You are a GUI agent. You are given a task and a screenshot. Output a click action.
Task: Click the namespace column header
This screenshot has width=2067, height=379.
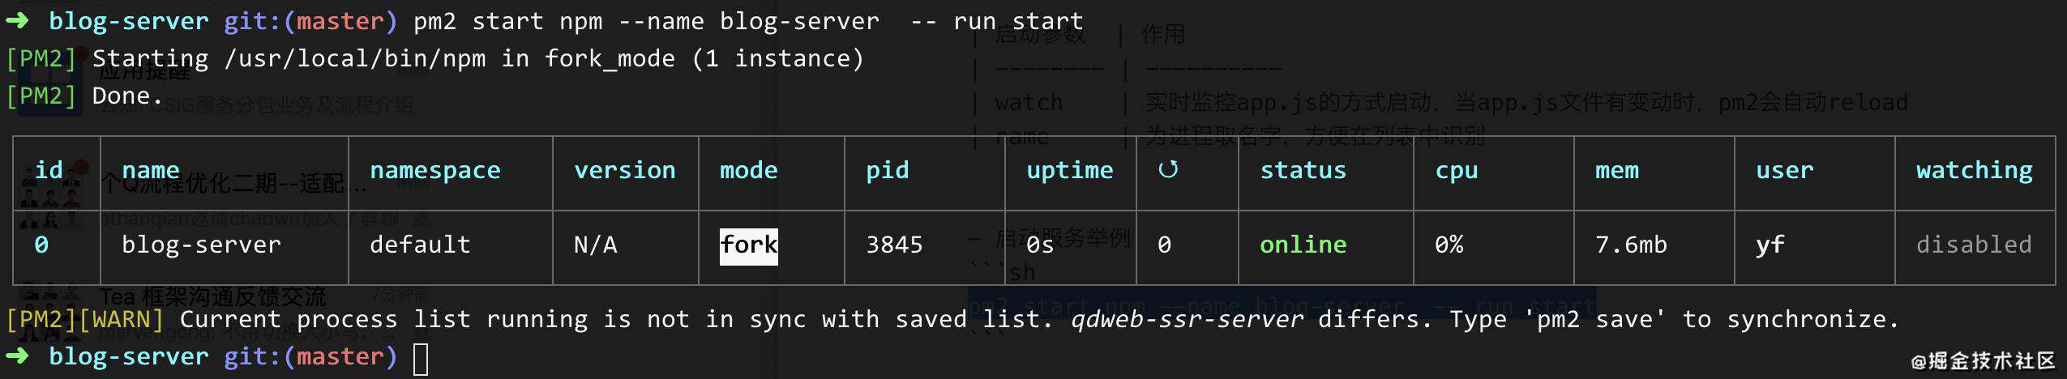click(435, 171)
